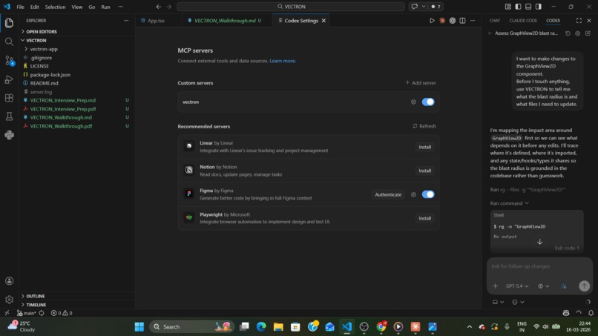Image resolution: width=598 pixels, height=336 pixels.
Task: Install the Notion server
Action: pyautogui.click(x=424, y=171)
